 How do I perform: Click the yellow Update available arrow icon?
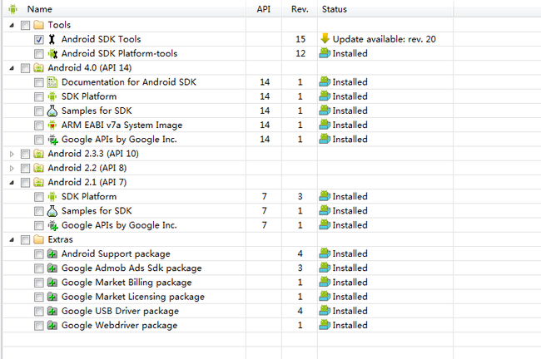point(325,38)
